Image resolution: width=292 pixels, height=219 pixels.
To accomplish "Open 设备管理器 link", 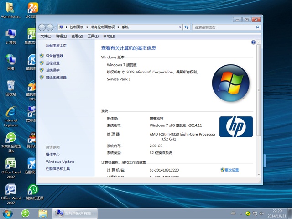I will [54, 56].
